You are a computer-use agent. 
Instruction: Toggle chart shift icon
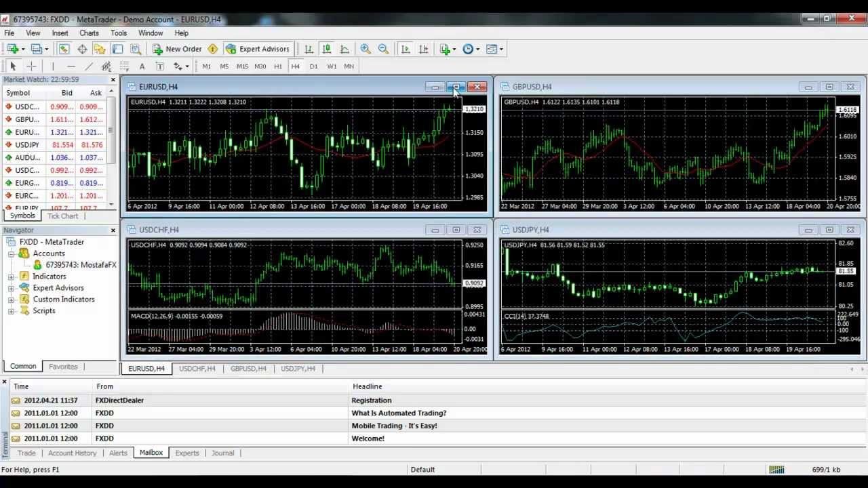pyautogui.click(x=424, y=49)
